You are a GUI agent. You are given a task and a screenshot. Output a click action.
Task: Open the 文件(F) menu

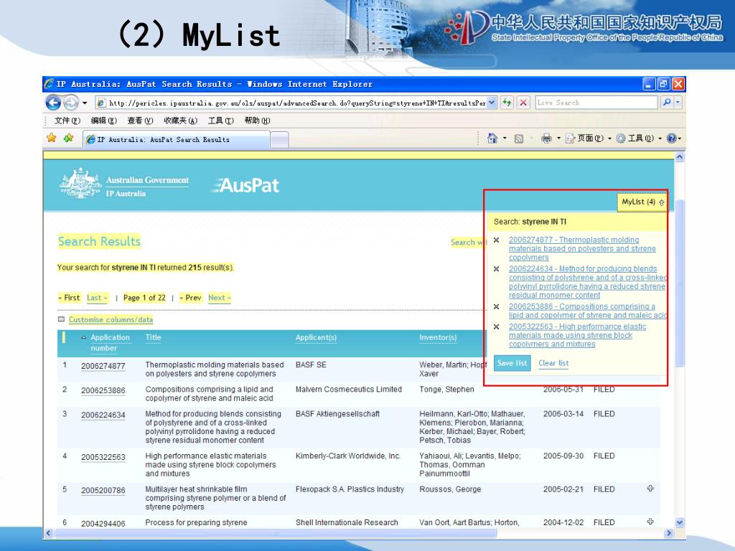coord(67,121)
